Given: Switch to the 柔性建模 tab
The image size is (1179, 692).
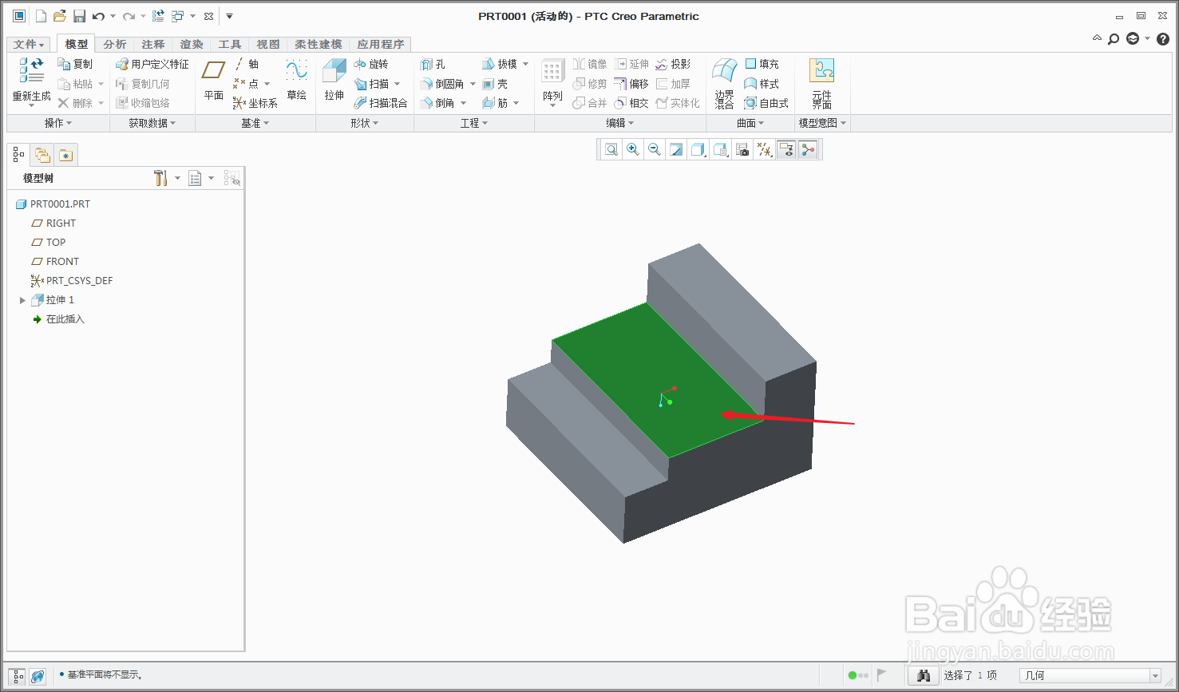Looking at the screenshot, I should [318, 44].
